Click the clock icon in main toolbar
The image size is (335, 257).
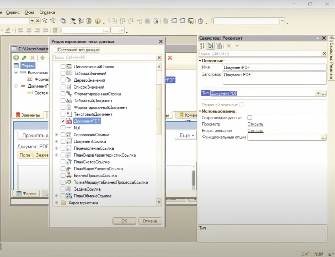point(200,21)
